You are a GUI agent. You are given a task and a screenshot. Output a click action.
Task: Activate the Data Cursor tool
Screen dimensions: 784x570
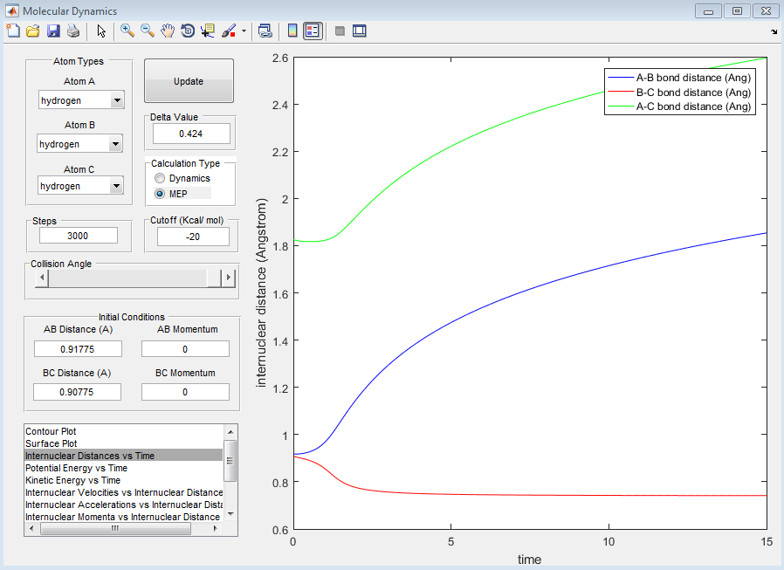coord(207,31)
